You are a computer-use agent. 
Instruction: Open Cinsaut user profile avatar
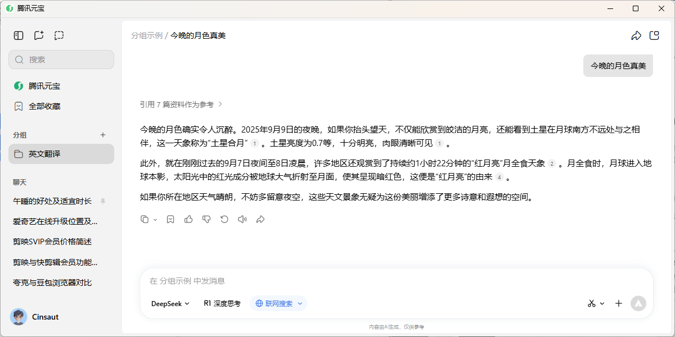coord(19,317)
